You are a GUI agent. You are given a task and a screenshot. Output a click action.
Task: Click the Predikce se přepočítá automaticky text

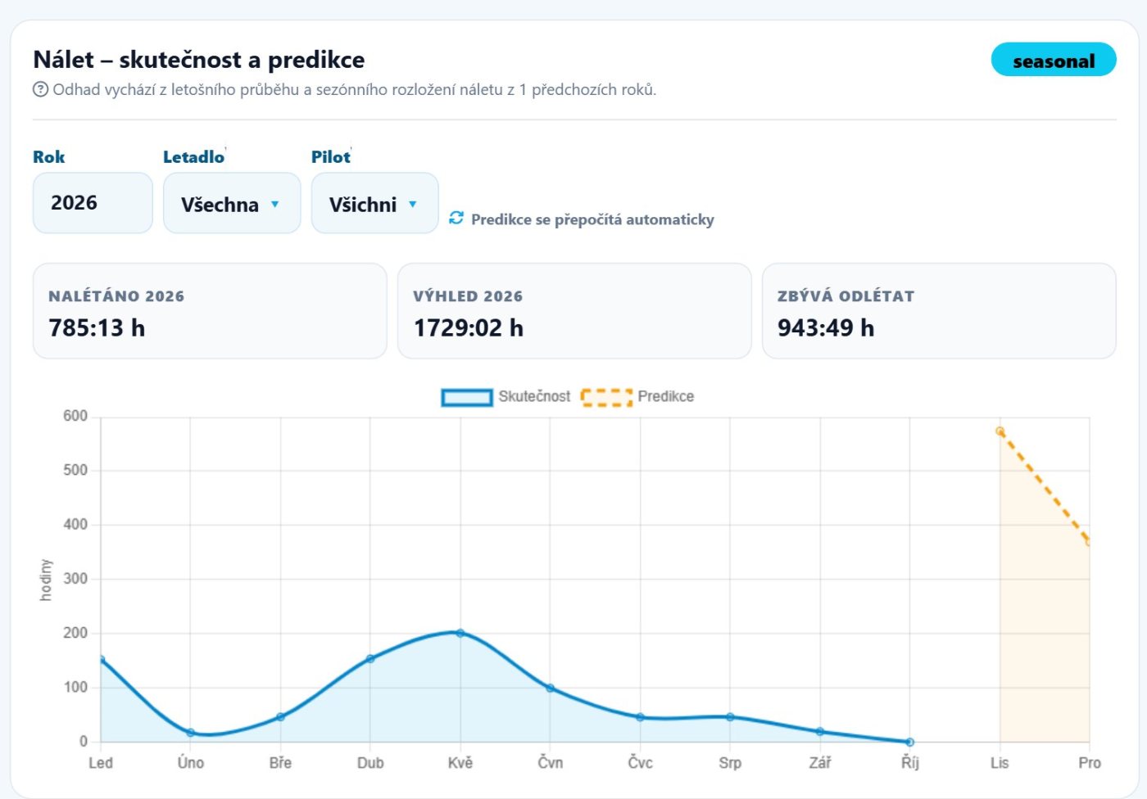[x=592, y=219]
